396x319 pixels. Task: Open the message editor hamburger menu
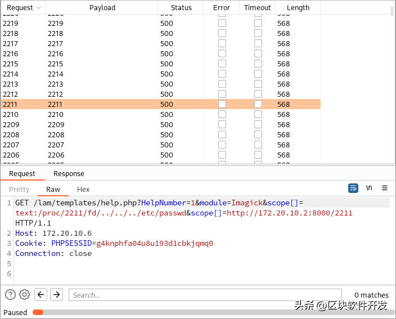click(385, 188)
